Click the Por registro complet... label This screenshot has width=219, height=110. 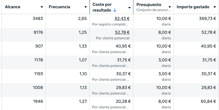point(110,25)
